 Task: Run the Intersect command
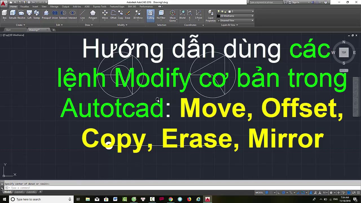coord(72,15)
